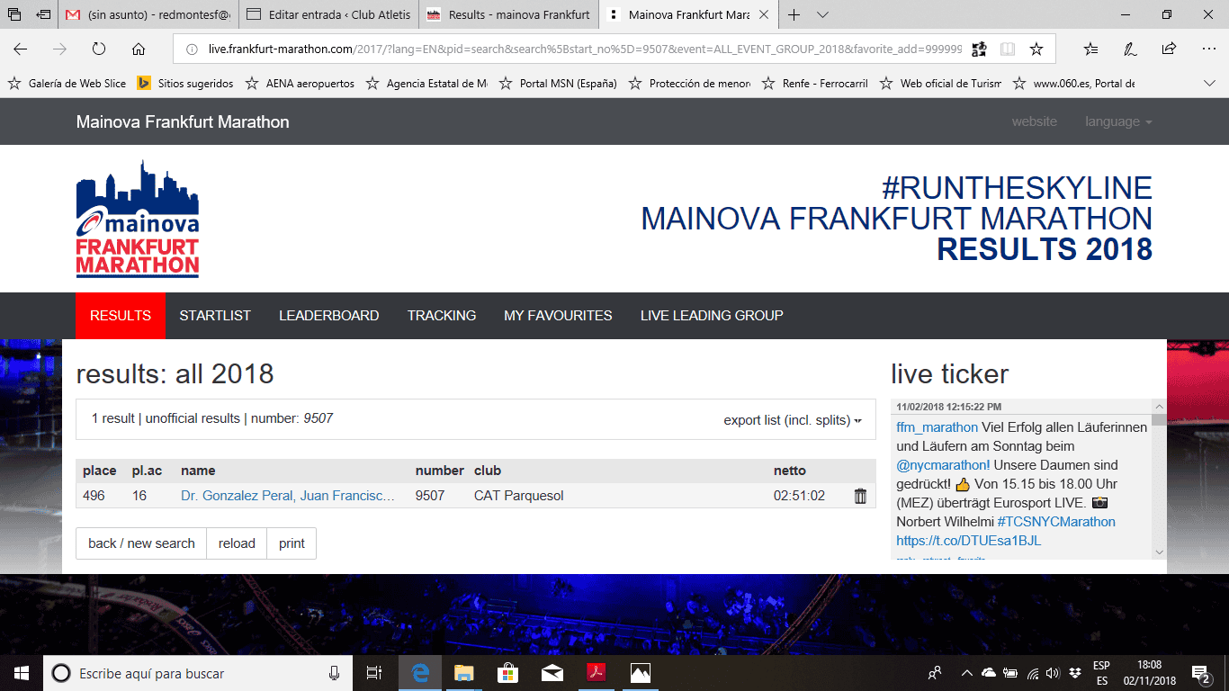The height and width of the screenshot is (691, 1229).
Task: Click the Share page icon
Action: pyautogui.click(x=1169, y=49)
